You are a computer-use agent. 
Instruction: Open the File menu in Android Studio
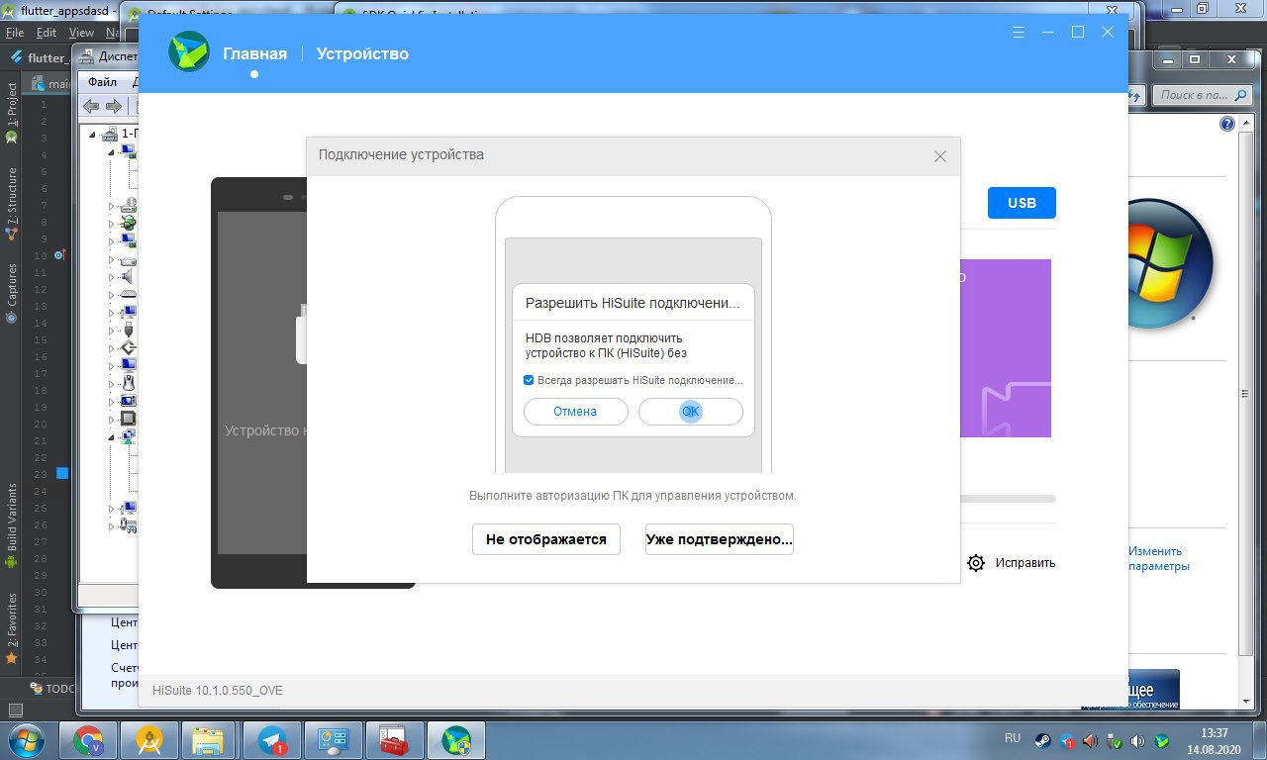click(x=14, y=33)
